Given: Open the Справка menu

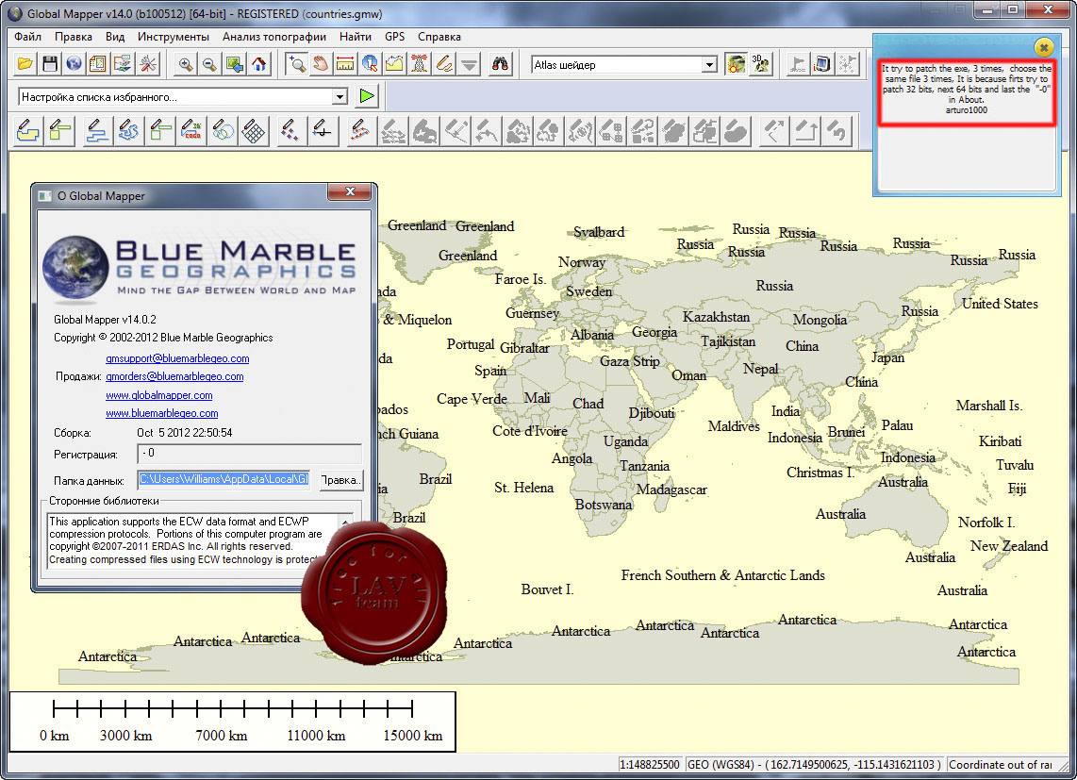Looking at the screenshot, I should point(439,37).
